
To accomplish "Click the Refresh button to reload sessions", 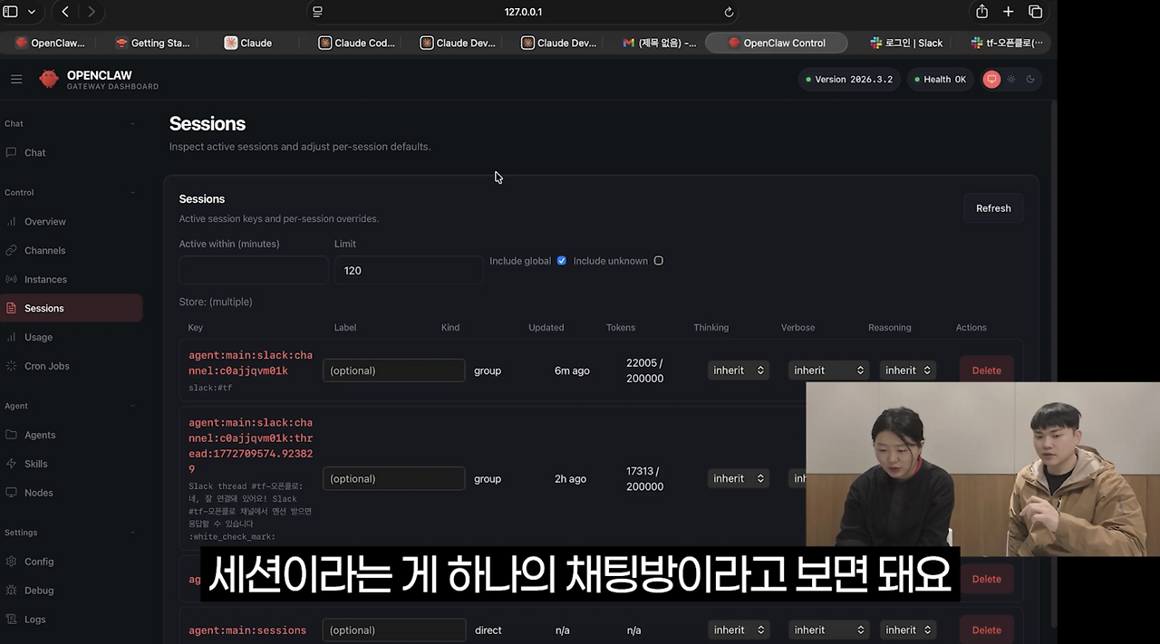I will pos(992,207).
